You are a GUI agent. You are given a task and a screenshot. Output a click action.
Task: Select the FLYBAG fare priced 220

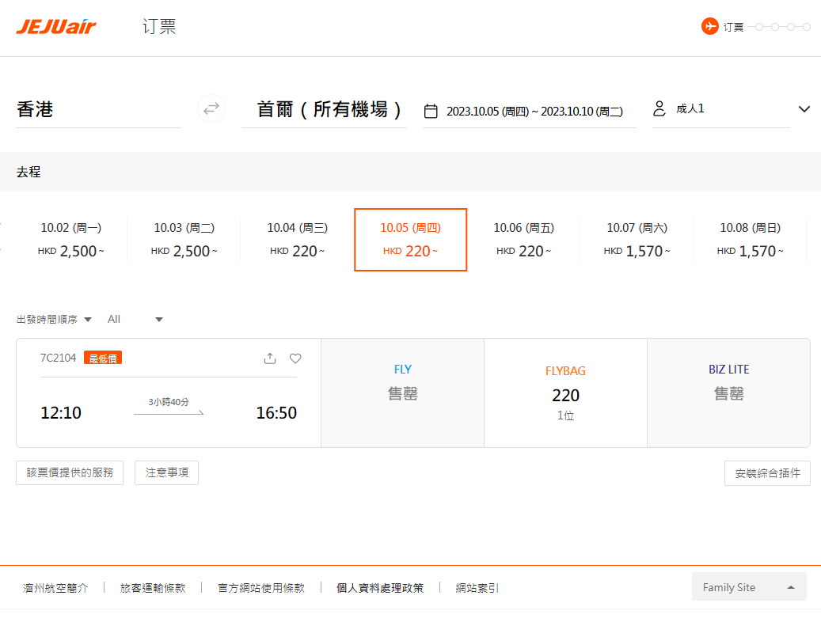click(x=564, y=393)
